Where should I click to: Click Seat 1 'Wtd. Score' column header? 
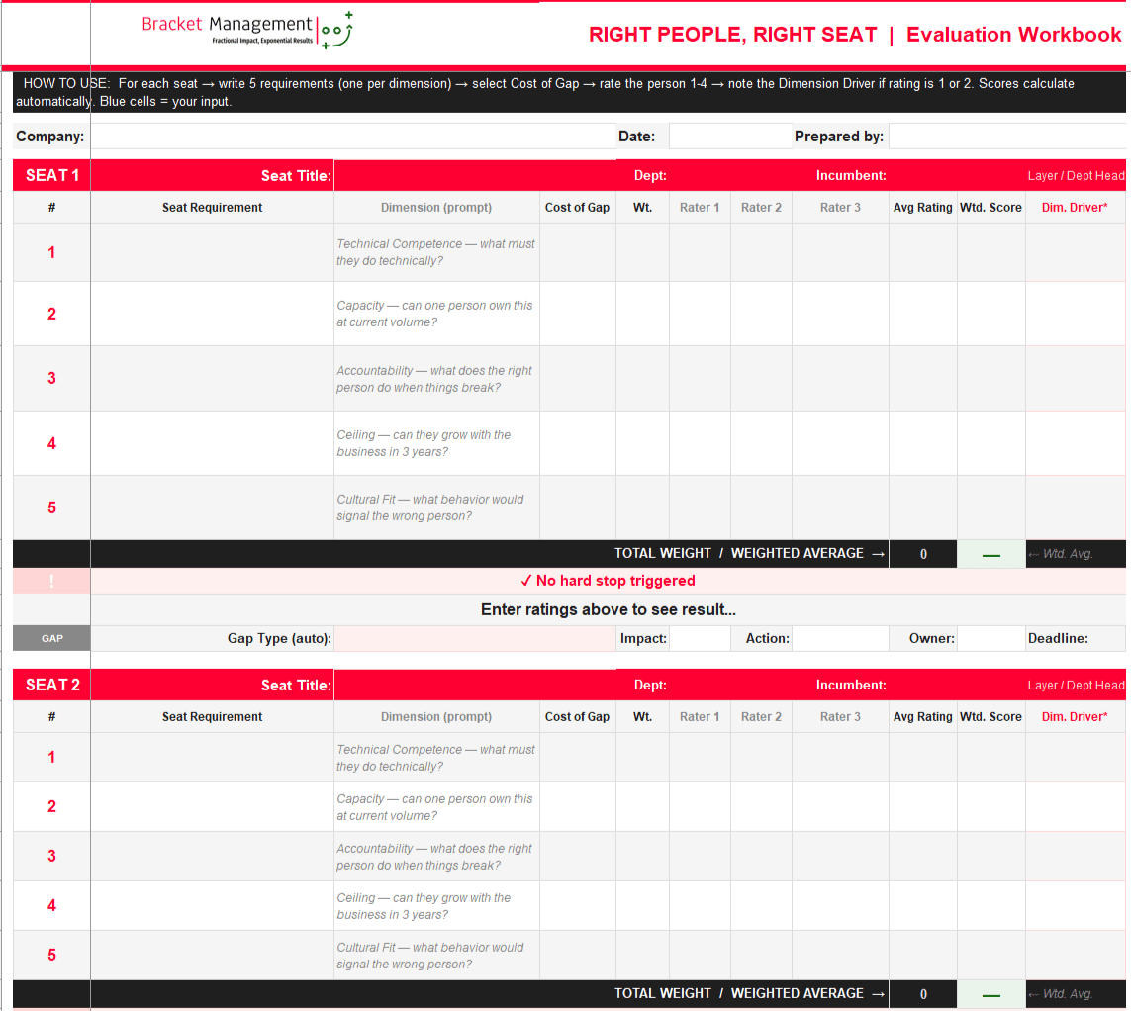[x=991, y=208]
